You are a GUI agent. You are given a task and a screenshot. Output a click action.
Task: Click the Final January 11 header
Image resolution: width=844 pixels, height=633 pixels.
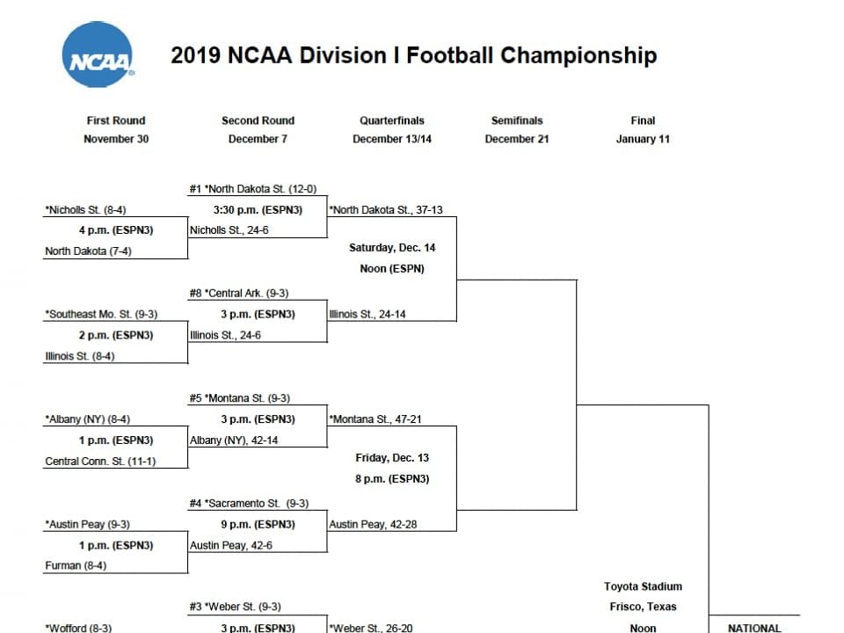[643, 130]
